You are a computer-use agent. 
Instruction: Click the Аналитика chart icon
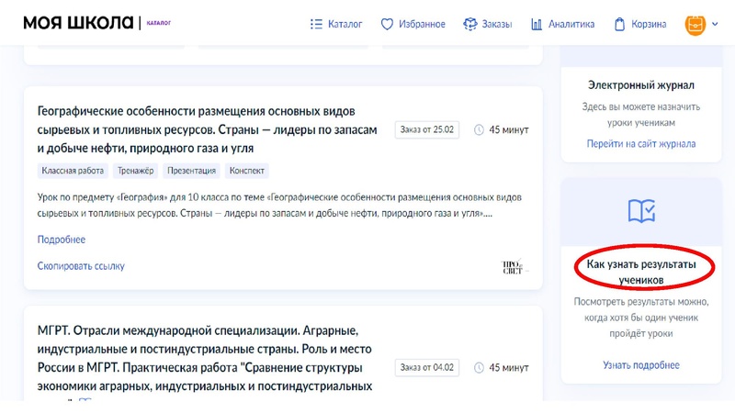click(537, 24)
